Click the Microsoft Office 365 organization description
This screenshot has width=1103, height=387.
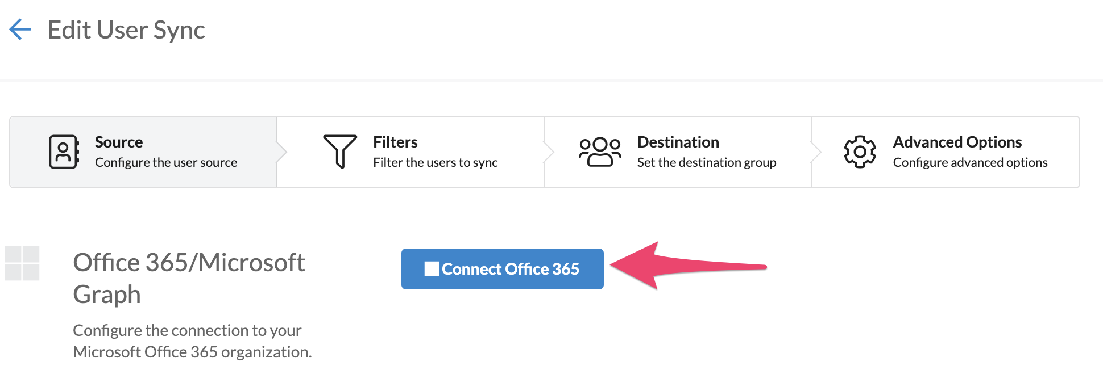click(x=192, y=341)
